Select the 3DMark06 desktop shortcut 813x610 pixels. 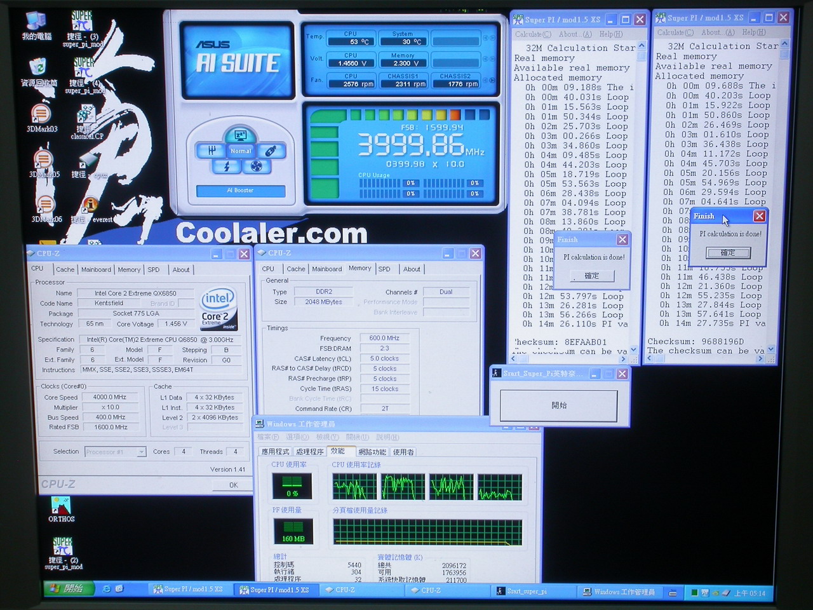coord(46,209)
